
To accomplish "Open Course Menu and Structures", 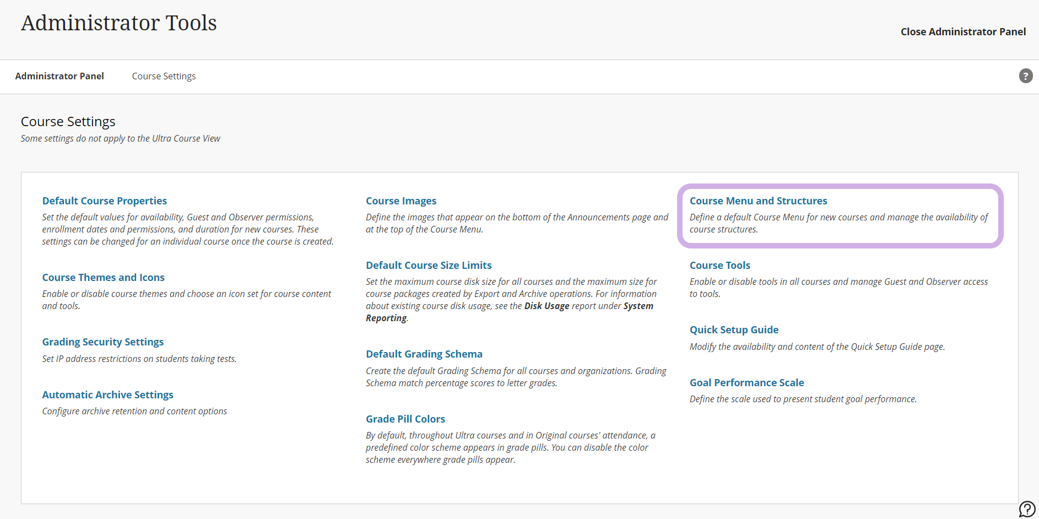I will [x=758, y=201].
